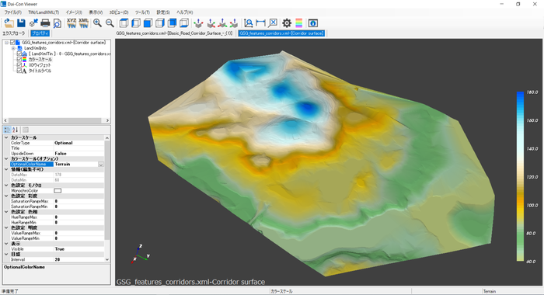Open the TIN/LandXML(T) menu
544x295 pixels.
[x=44, y=12]
